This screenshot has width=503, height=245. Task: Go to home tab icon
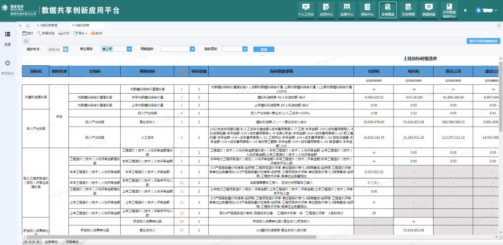pyautogui.click(x=28, y=25)
